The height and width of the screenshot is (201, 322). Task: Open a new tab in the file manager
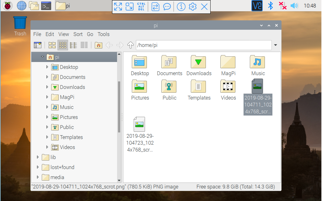coord(38,45)
